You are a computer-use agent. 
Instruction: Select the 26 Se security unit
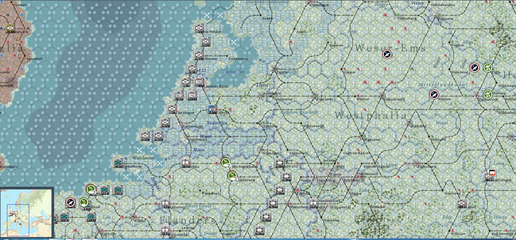tap(179, 96)
